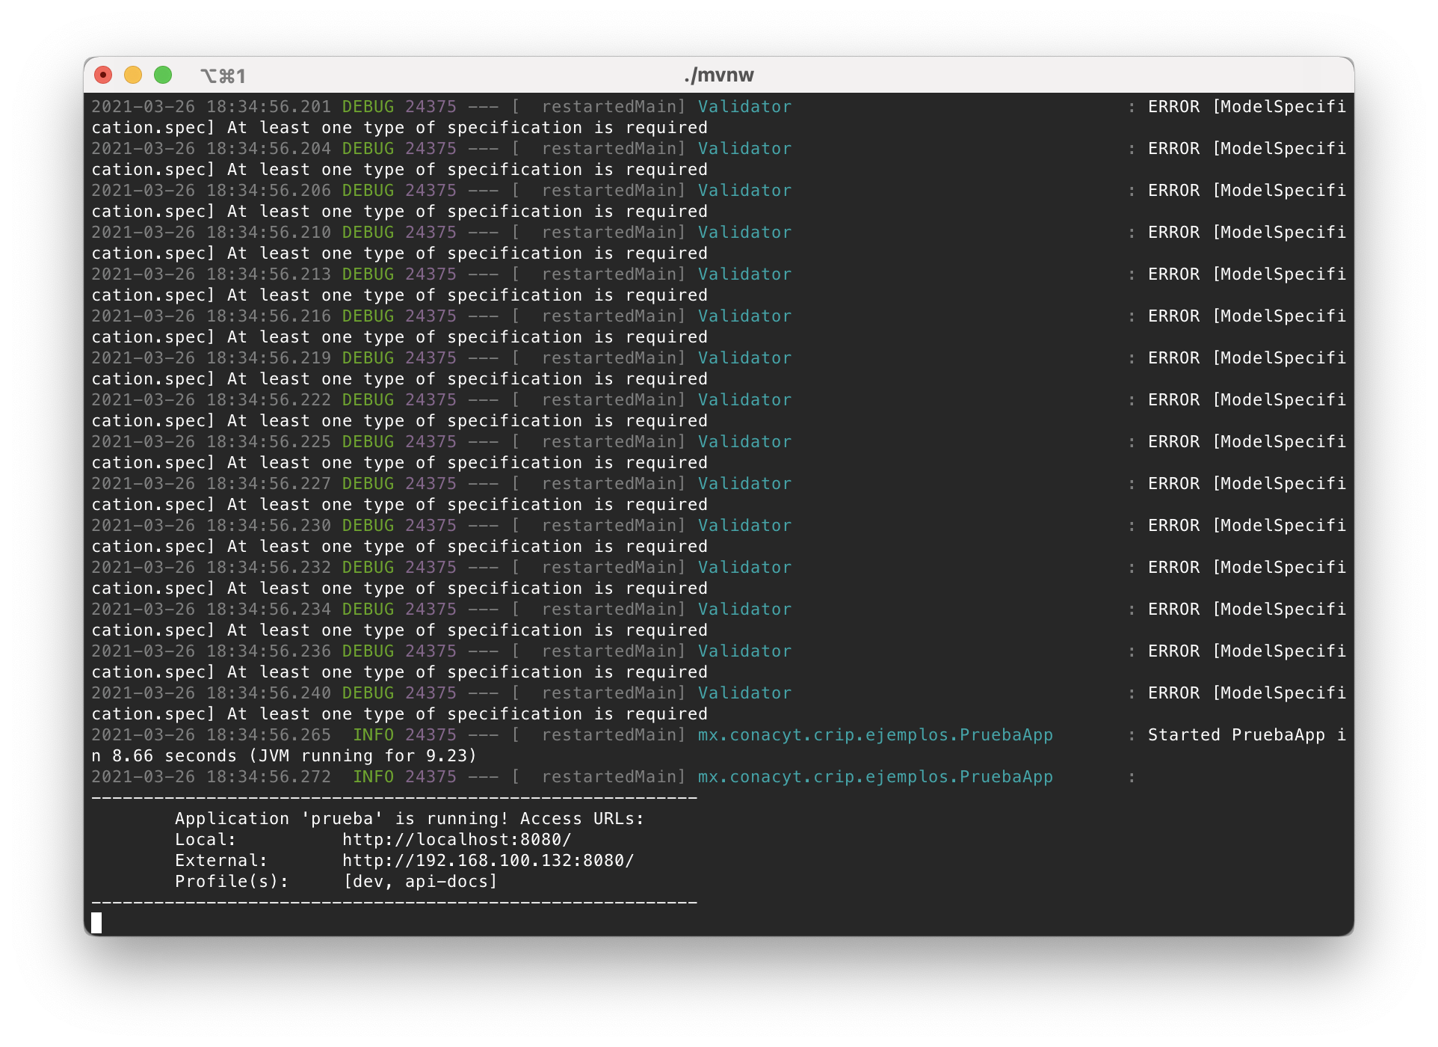Click DEBUG level on 18:34:56.204 line
1438x1047 pixels.
click(368, 149)
